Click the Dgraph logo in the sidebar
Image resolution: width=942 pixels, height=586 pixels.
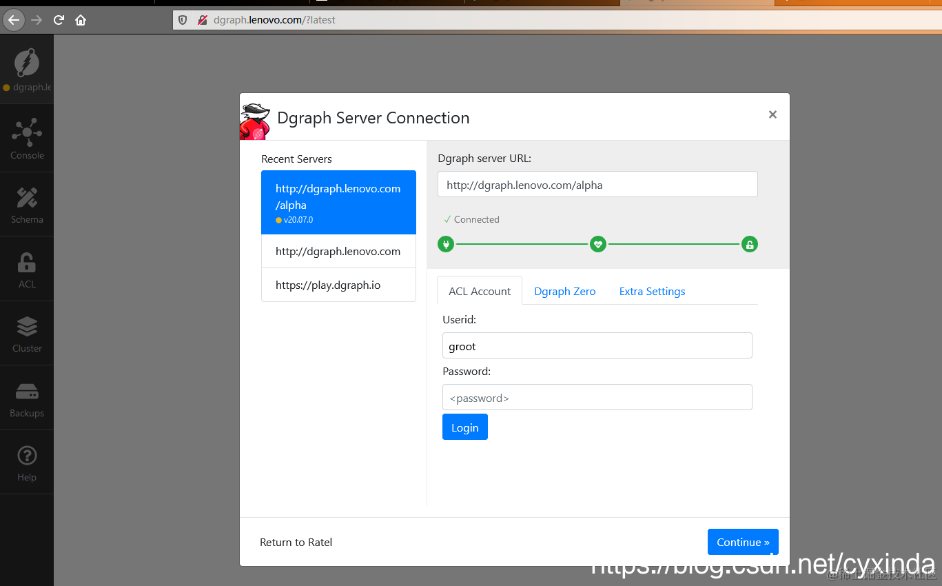[27, 63]
